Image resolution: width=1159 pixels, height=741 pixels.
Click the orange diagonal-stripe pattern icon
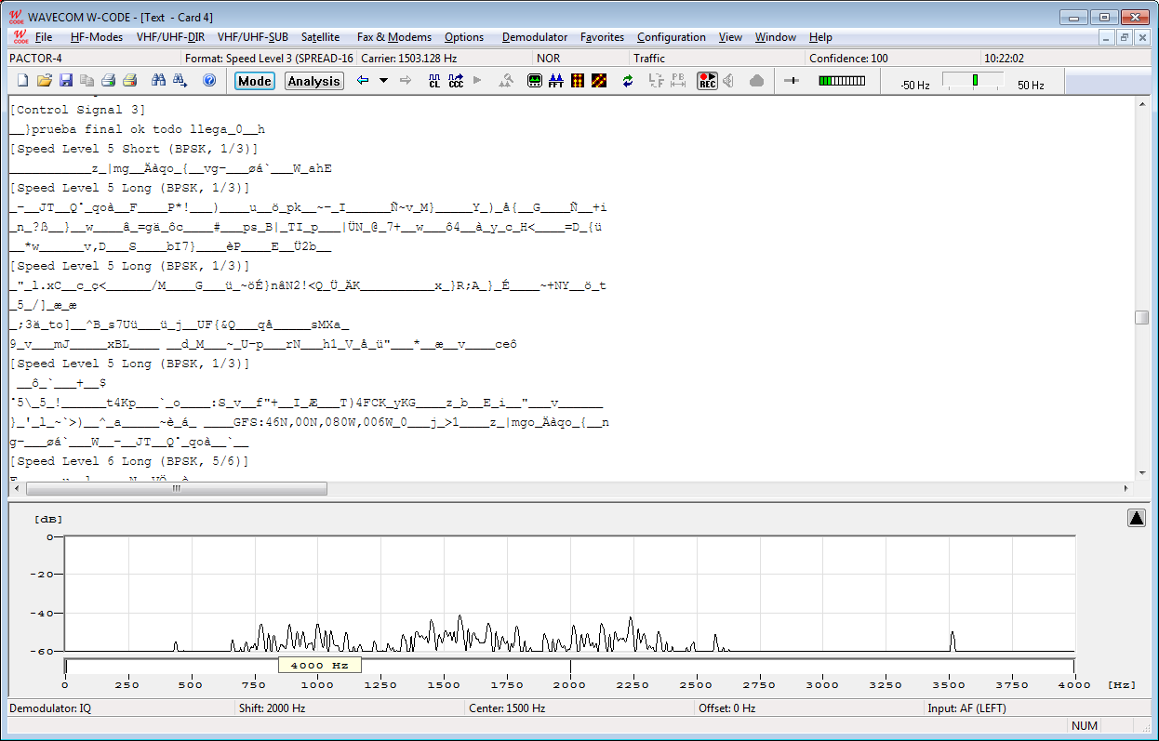coord(599,81)
